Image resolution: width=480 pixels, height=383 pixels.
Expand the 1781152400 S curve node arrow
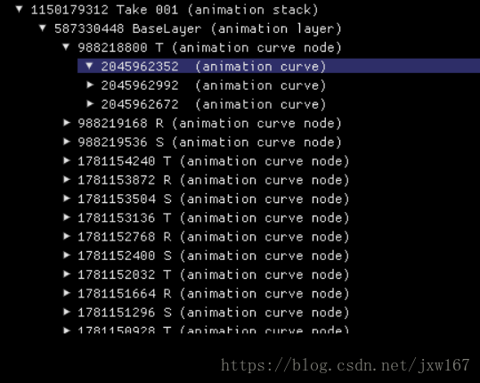[x=67, y=256]
